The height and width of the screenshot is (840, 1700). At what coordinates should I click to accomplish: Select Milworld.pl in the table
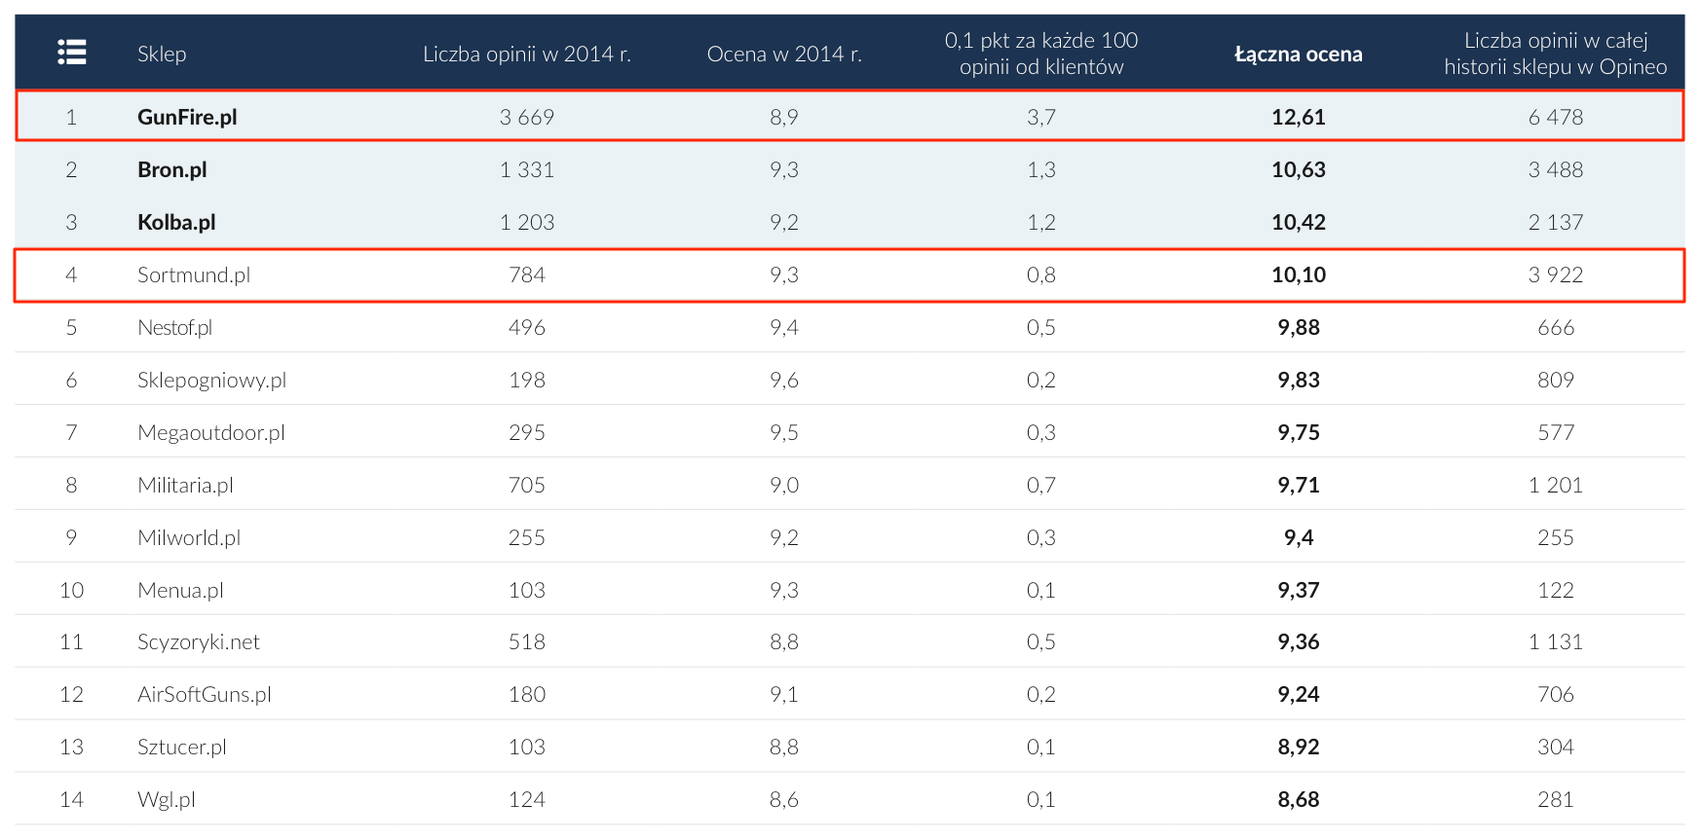189,537
